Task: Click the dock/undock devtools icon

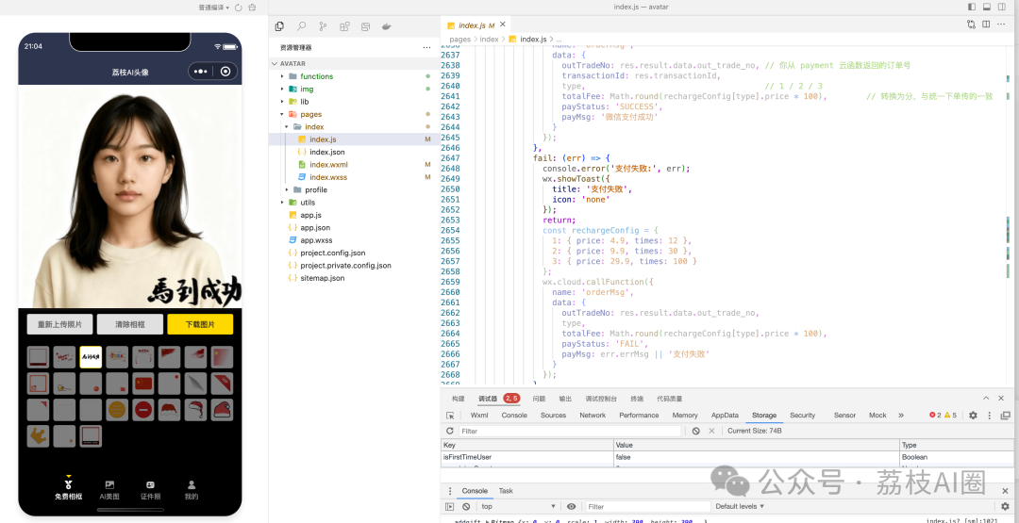Action: click(1006, 416)
